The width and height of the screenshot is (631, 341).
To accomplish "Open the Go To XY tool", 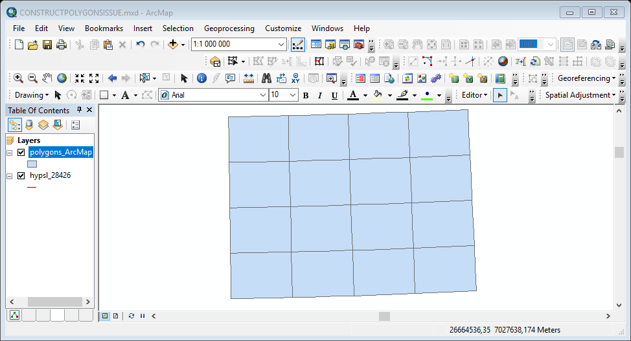I will [x=296, y=78].
